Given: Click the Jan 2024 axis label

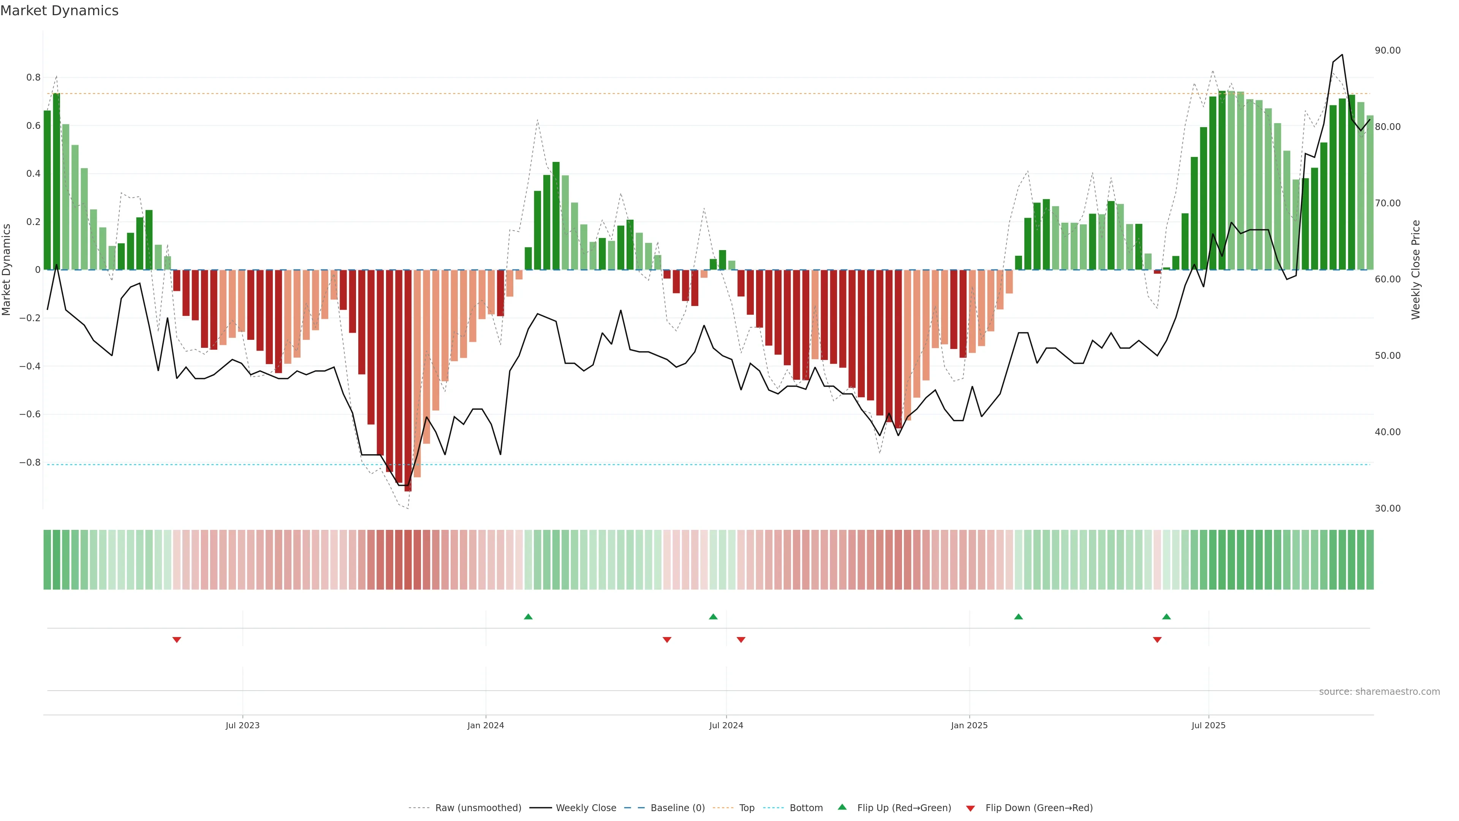Looking at the screenshot, I should click(486, 725).
